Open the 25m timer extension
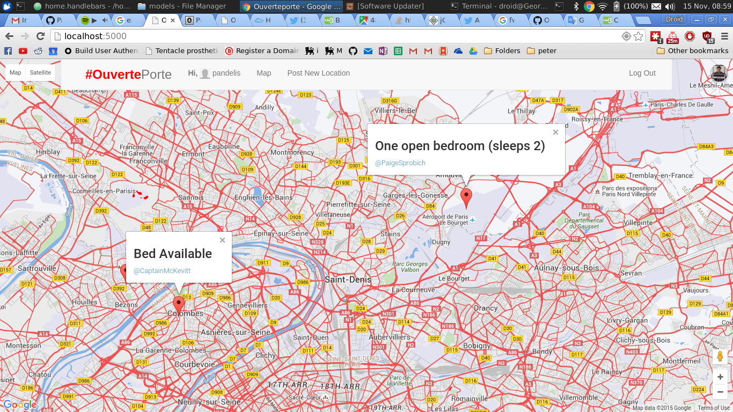The image size is (733, 412). [673, 36]
